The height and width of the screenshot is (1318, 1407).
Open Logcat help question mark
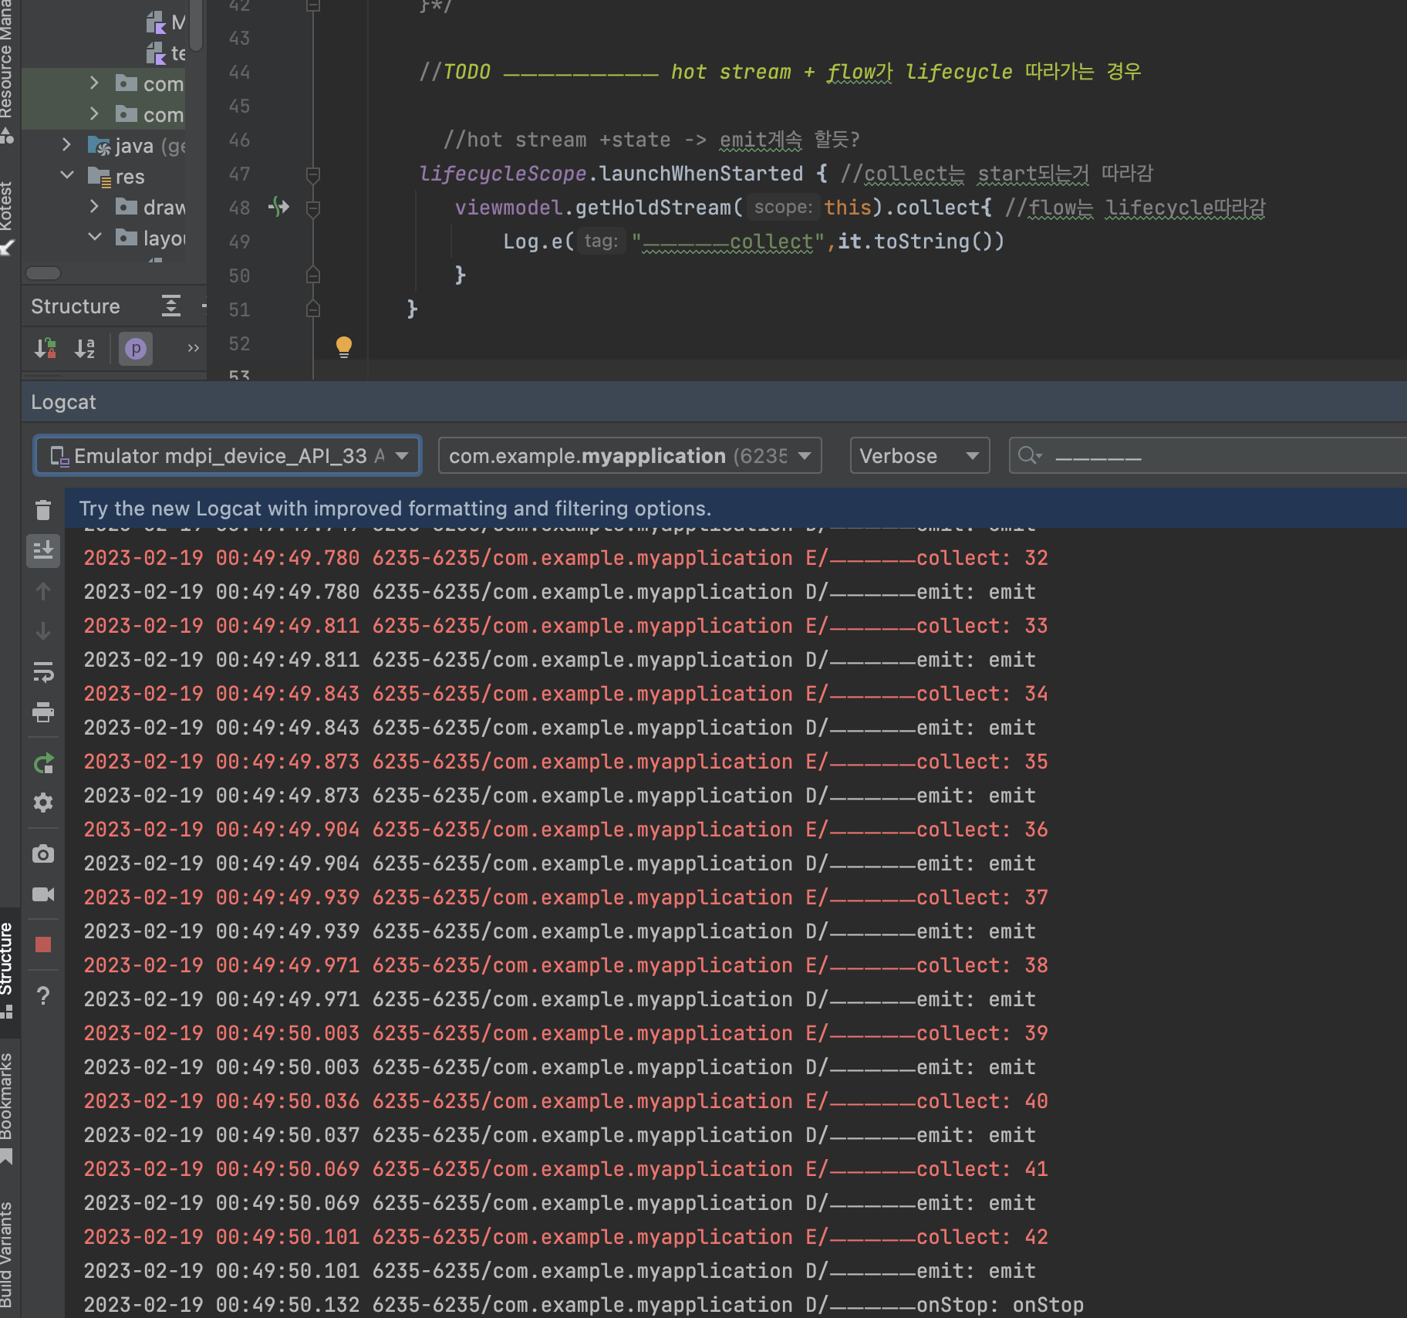[x=43, y=995]
